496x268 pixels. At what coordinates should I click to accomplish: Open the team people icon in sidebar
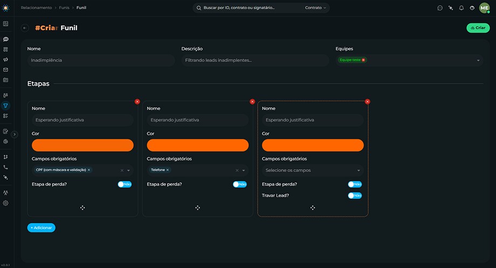[6, 193]
